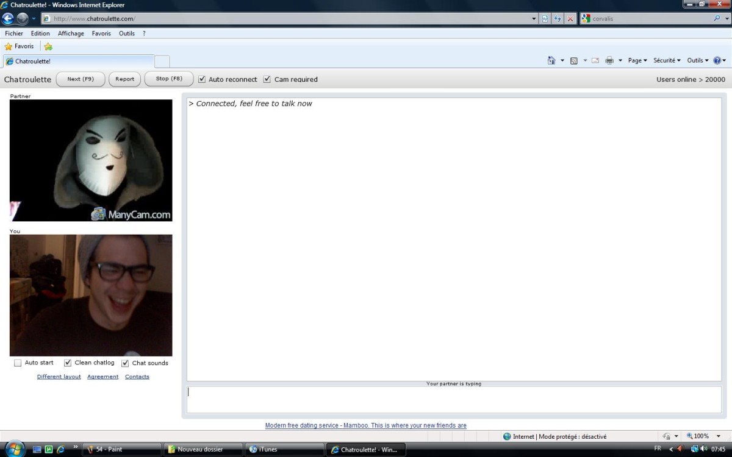This screenshot has height=457, width=732.
Task: Open the Favoris menu in menu bar
Action: coord(101,34)
